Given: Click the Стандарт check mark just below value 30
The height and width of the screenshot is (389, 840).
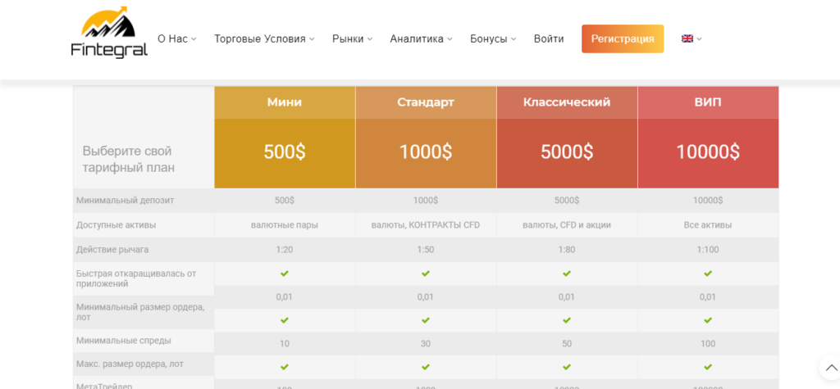Looking at the screenshot, I should click(x=426, y=367).
